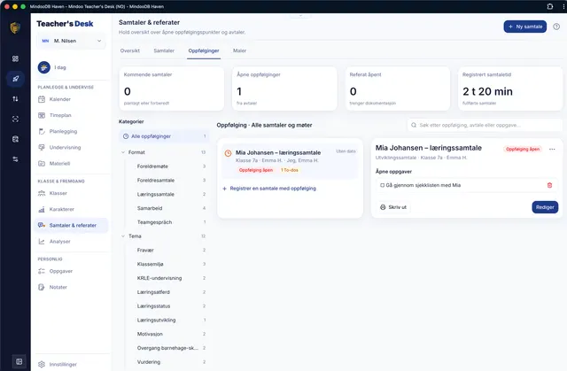This screenshot has height=371, width=567.
Task: Open Karakterer in the sidebar
Action: [x=72, y=209]
